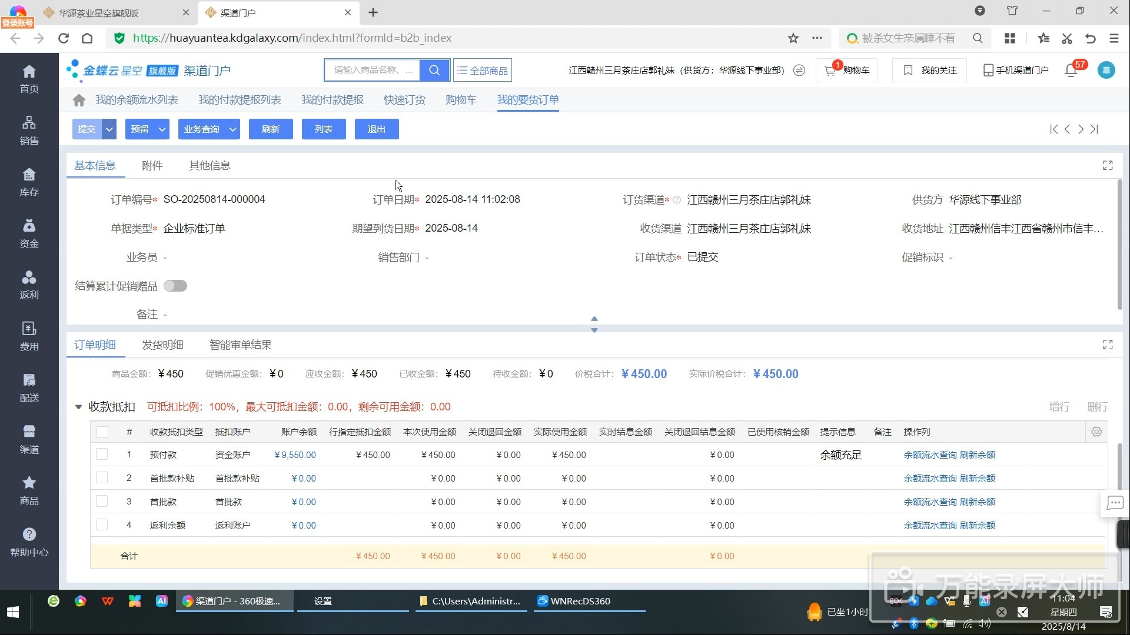Image resolution: width=1130 pixels, height=635 pixels.
Task: Go to the first record arrow
Action: point(1053,129)
